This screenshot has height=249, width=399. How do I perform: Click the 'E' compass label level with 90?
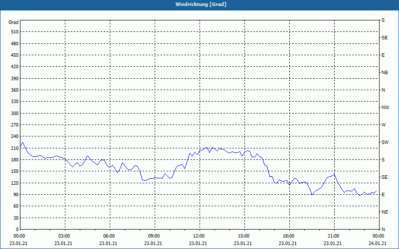point(383,195)
